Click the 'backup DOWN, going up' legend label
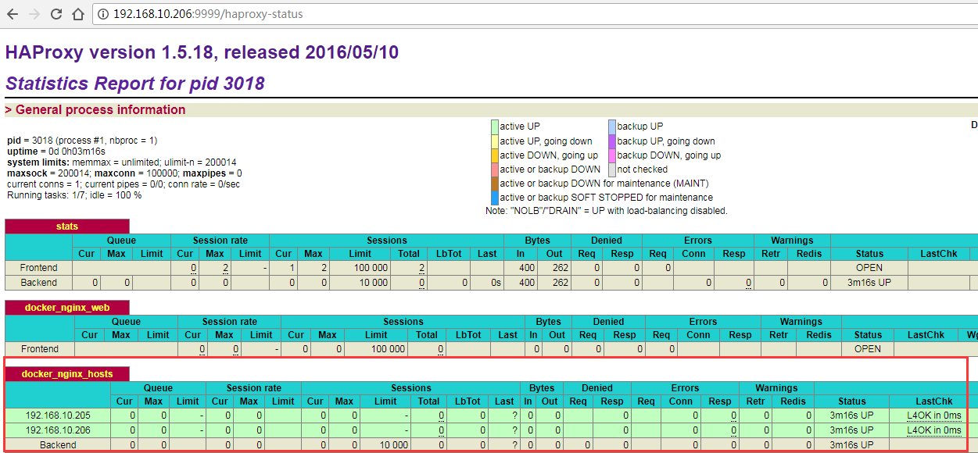 (x=668, y=155)
